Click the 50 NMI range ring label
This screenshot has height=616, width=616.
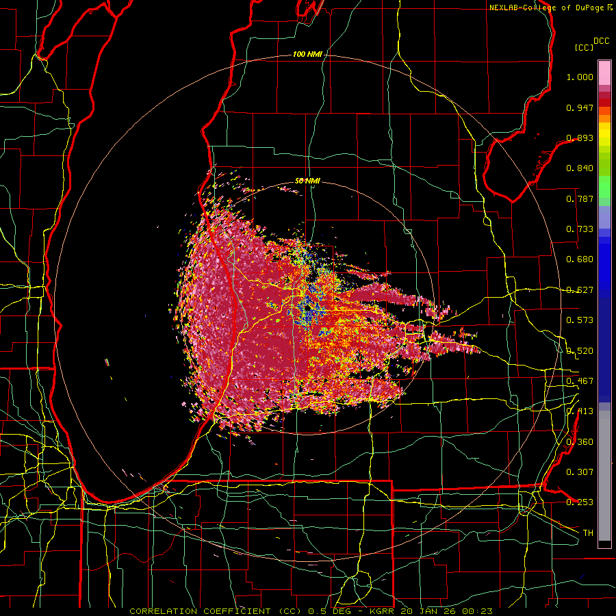coord(307,181)
